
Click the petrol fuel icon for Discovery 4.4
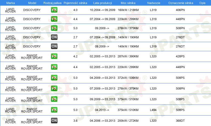coord(54,19)
